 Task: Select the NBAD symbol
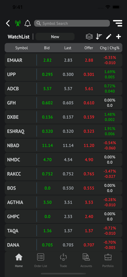tap(13, 146)
